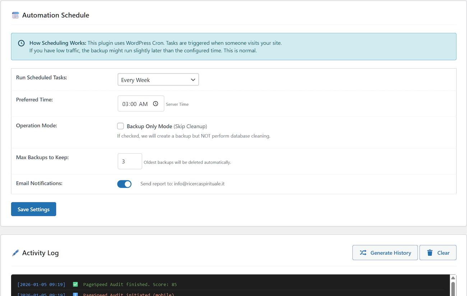Select the minutes value in Preferred Time
This screenshot has height=296, width=467.
(133, 104)
